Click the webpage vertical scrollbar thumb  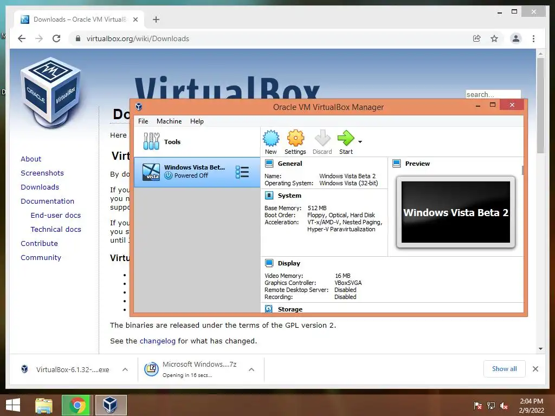(540, 106)
